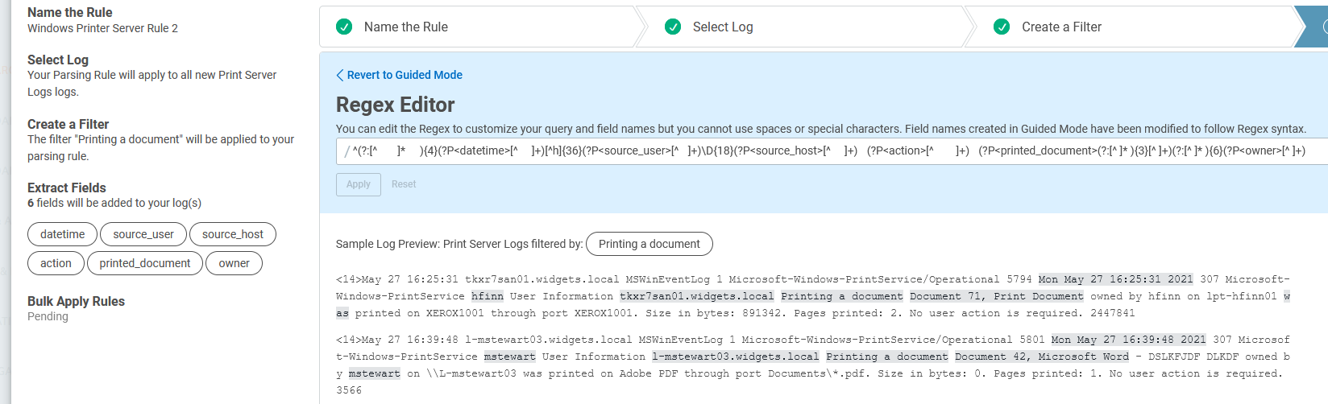Select Bulk Apply Rules in left sidebar
Image resolution: width=1328 pixels, height=404 pixels.
click(76, 301)
